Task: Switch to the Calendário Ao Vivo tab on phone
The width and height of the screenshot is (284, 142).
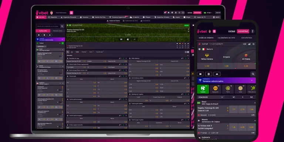Action: click(x=226, y=38)
